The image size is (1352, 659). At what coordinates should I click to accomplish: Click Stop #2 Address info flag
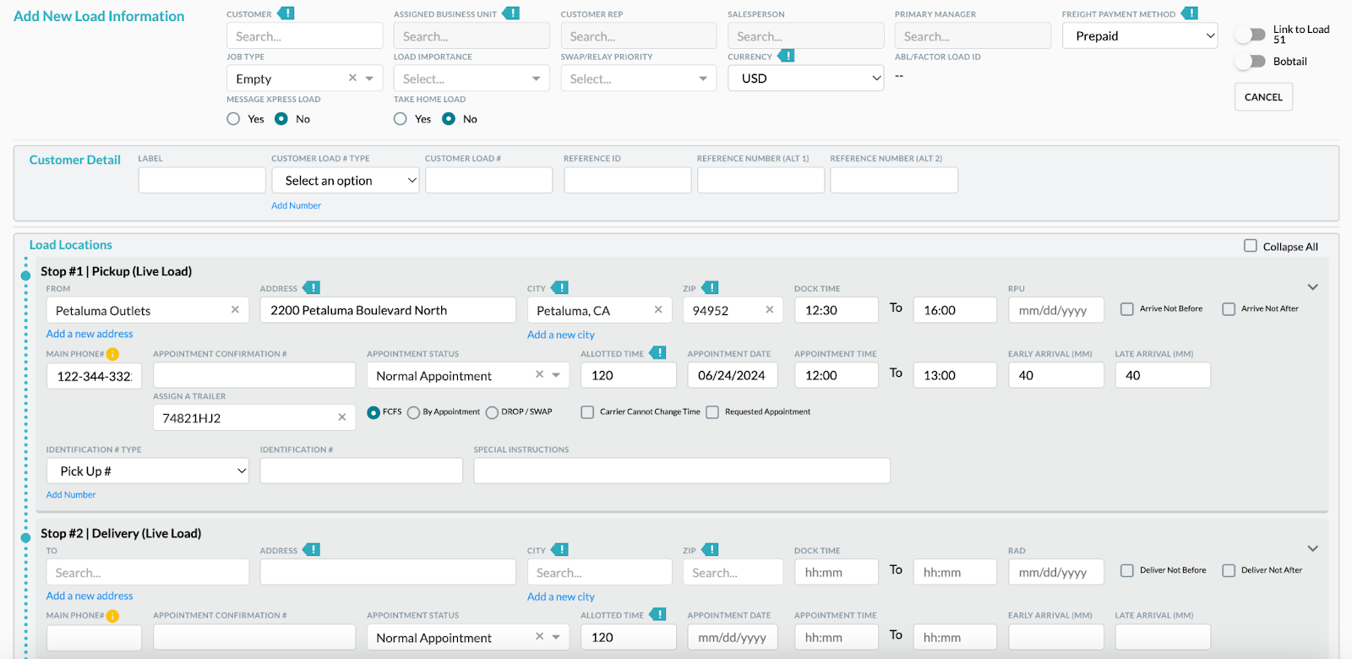pyautogui.click(x=312, y=550)
